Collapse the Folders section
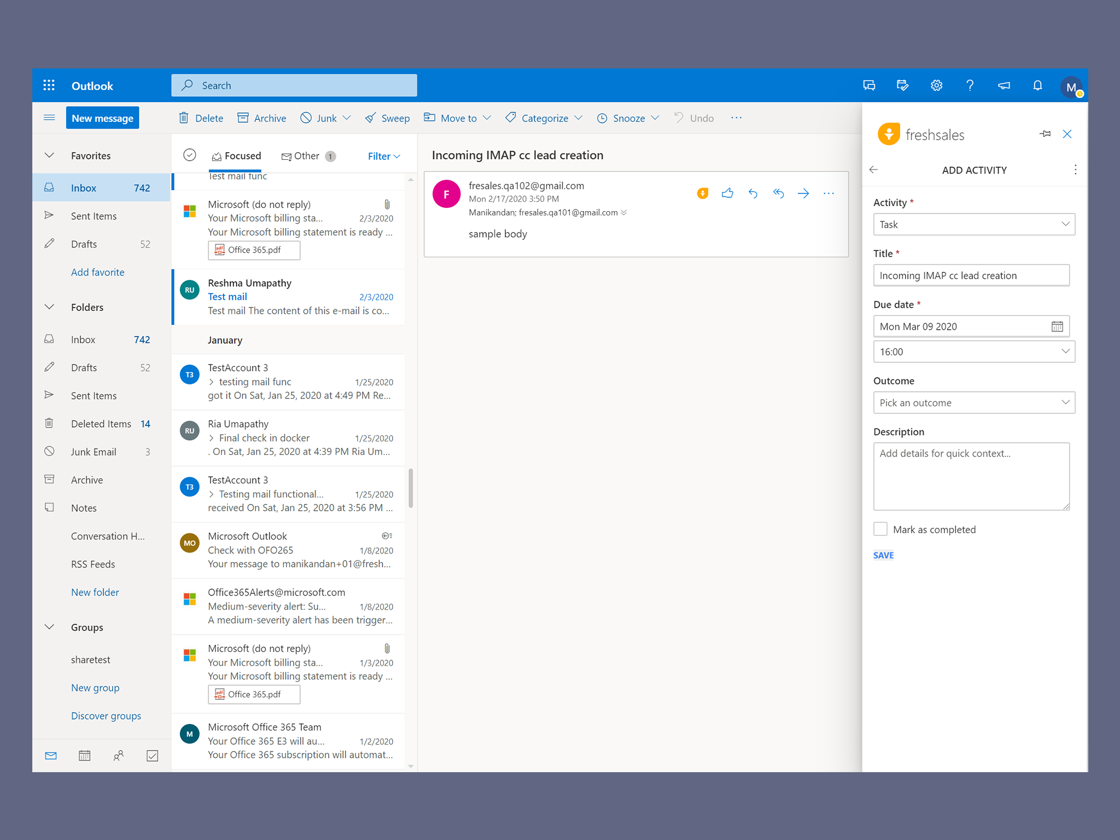 tap(50, 307)
